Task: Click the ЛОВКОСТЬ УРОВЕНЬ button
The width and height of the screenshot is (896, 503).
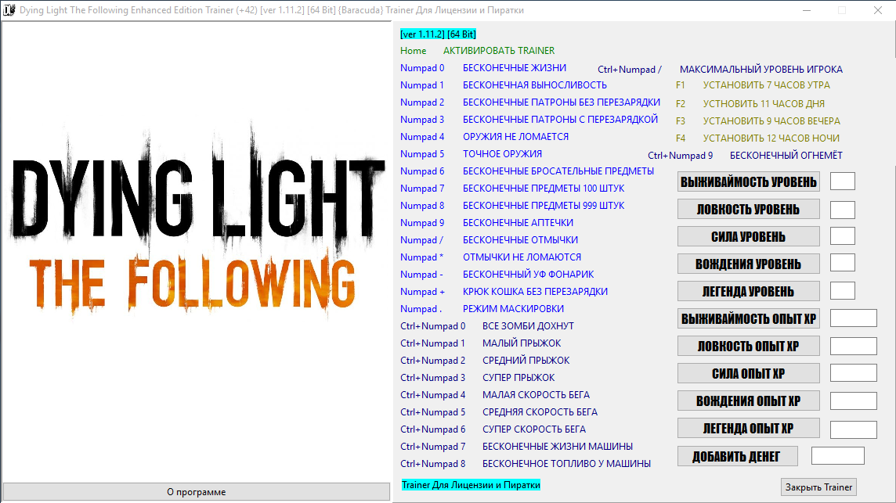Action: [749, 210]
